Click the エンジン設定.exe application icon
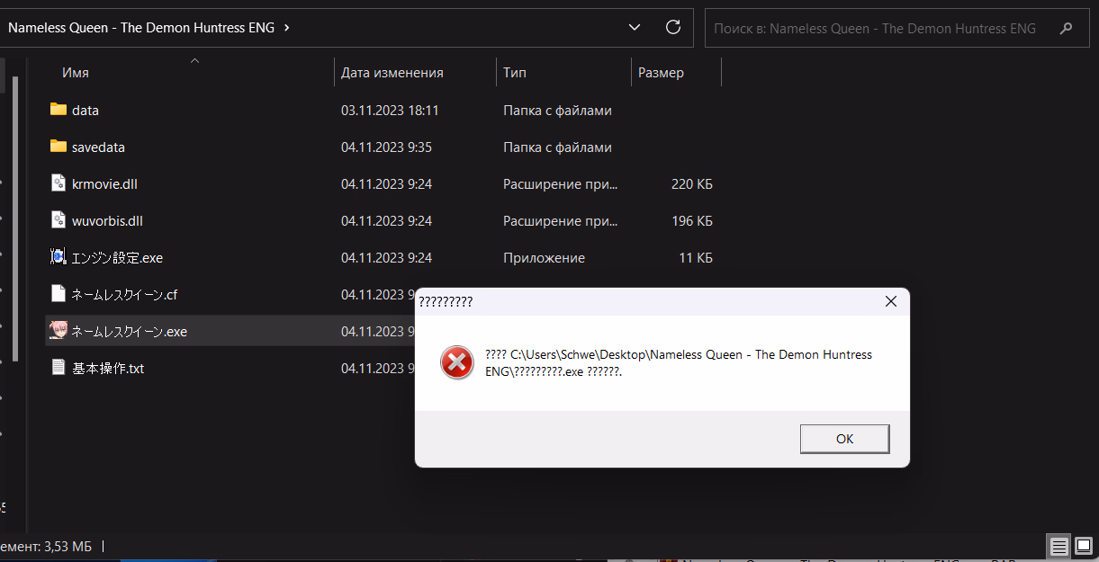 coord(59,257)
